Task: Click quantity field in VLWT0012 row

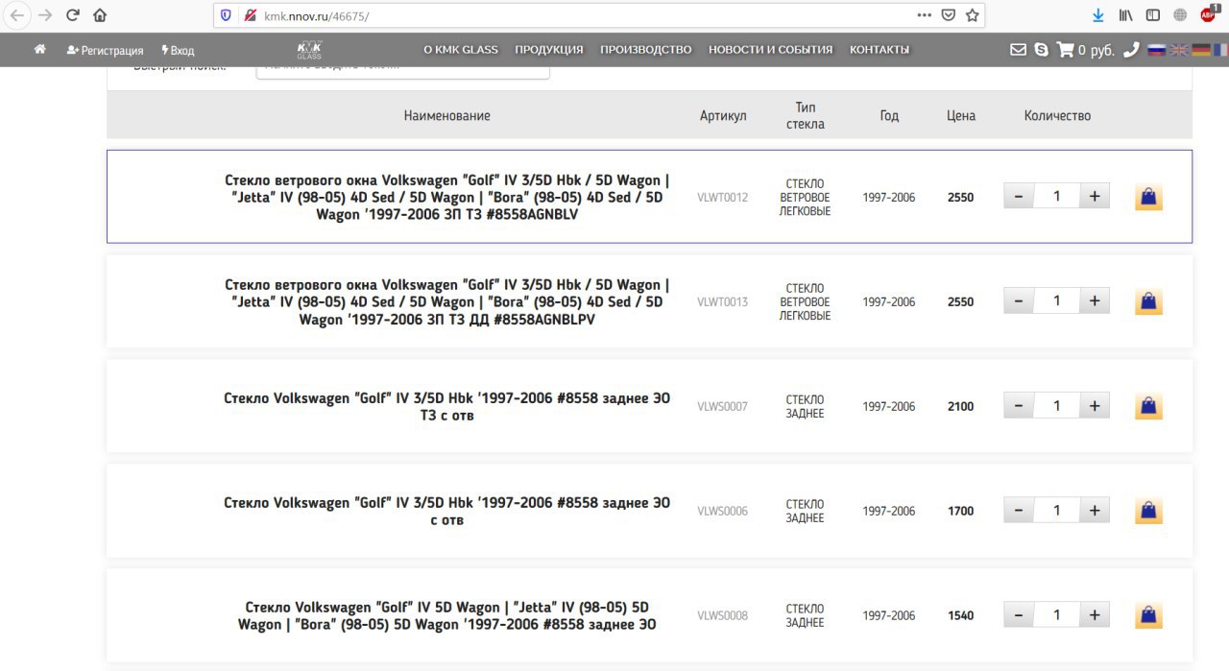Action: (1056, 197)
